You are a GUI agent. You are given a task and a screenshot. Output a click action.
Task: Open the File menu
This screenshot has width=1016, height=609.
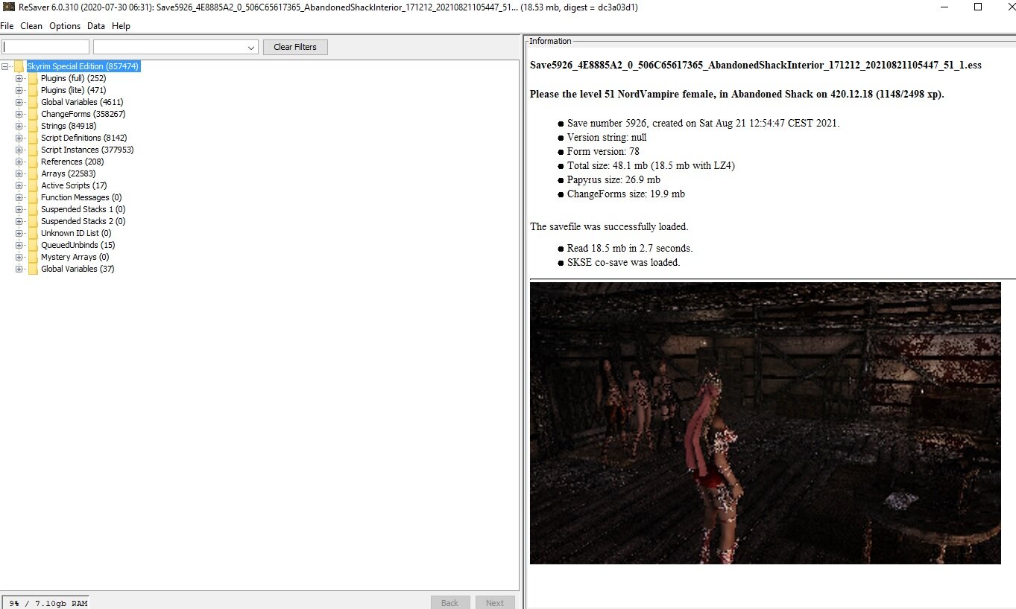pos(7,26)
